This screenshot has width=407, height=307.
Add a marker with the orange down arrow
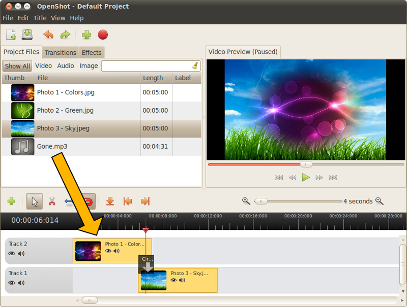110,201
